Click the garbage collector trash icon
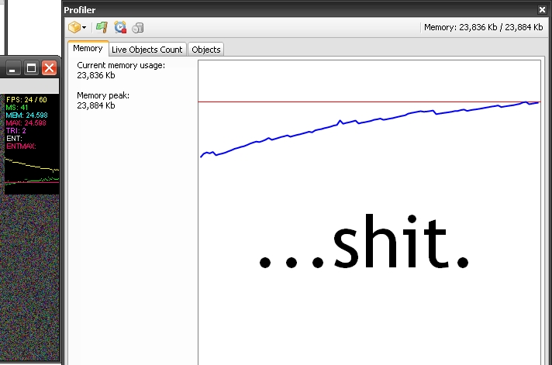Image resolution: width=552 pixels, height=365 pixels. tap(138, 27)
